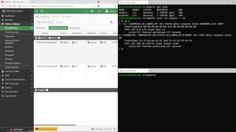The height and width of the screenshot is (132, 236).
Task: Open Policy Lookup
Action: (x=45, y=22)
